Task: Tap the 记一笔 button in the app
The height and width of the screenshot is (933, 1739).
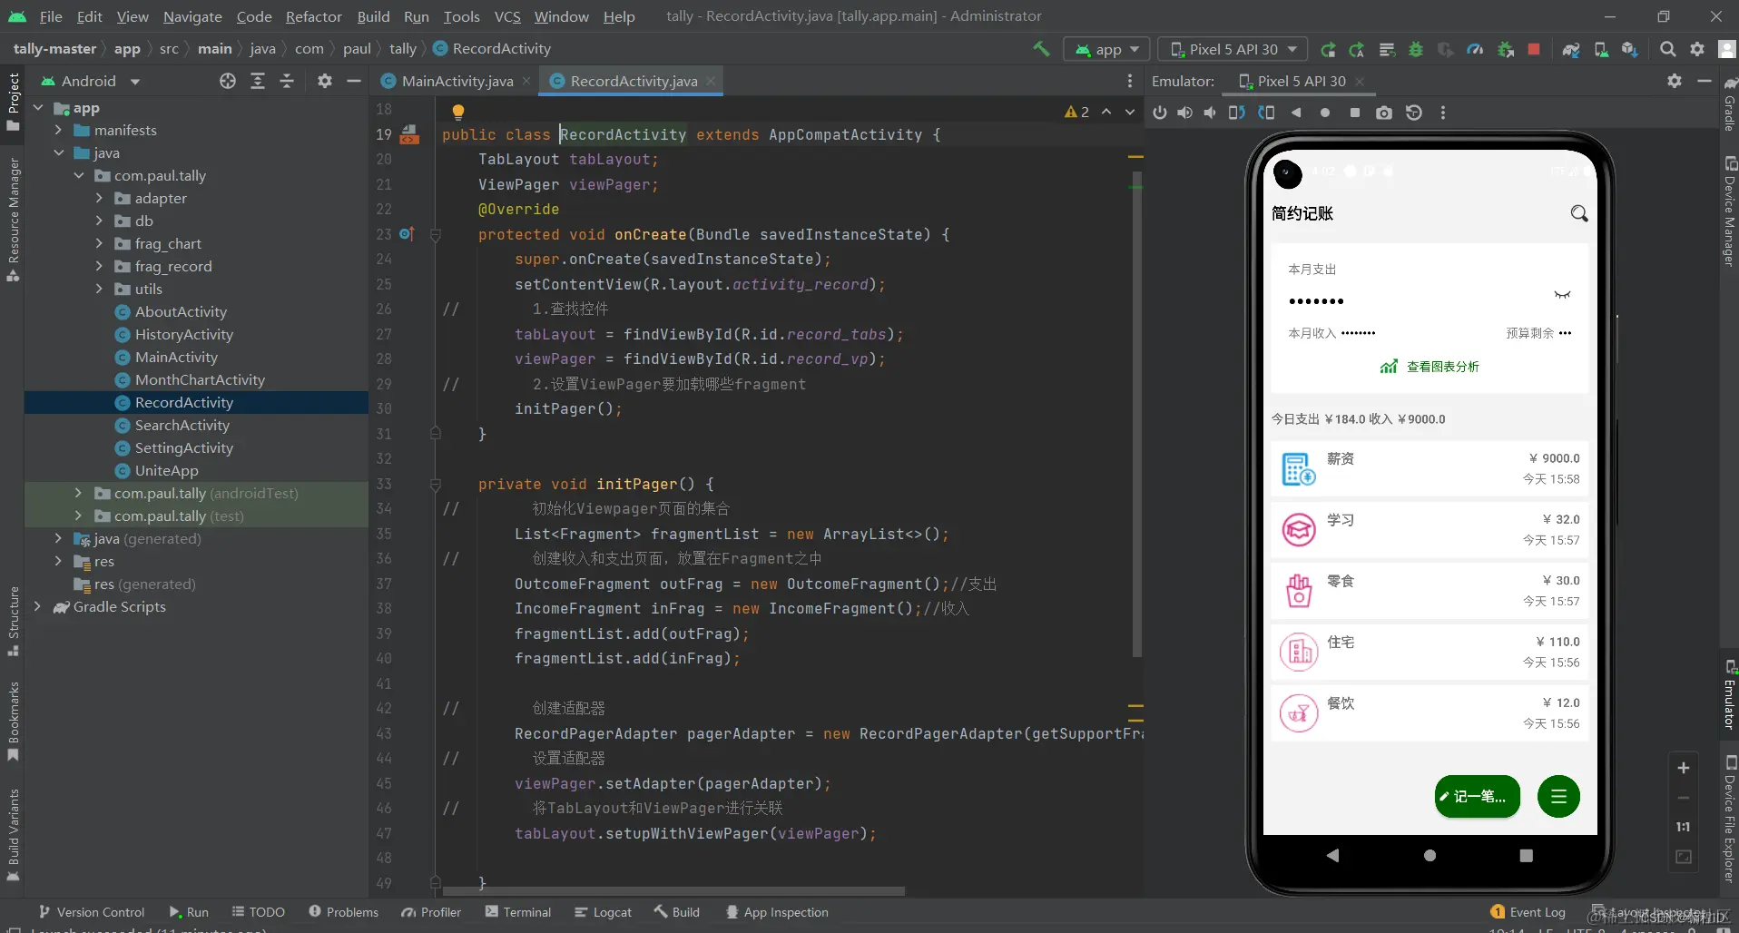Action: (x=1477, y=796)
